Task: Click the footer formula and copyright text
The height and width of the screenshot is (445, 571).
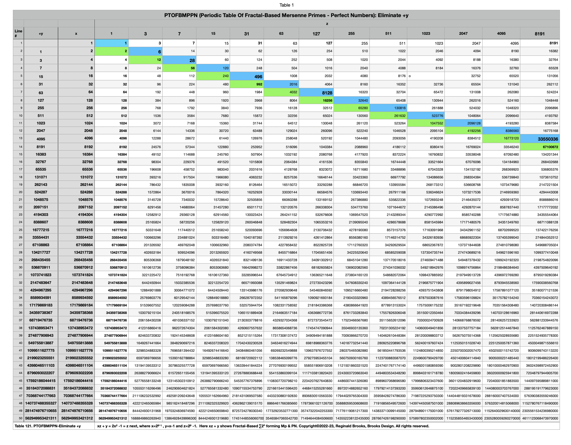Action: (x=263, y=426)
